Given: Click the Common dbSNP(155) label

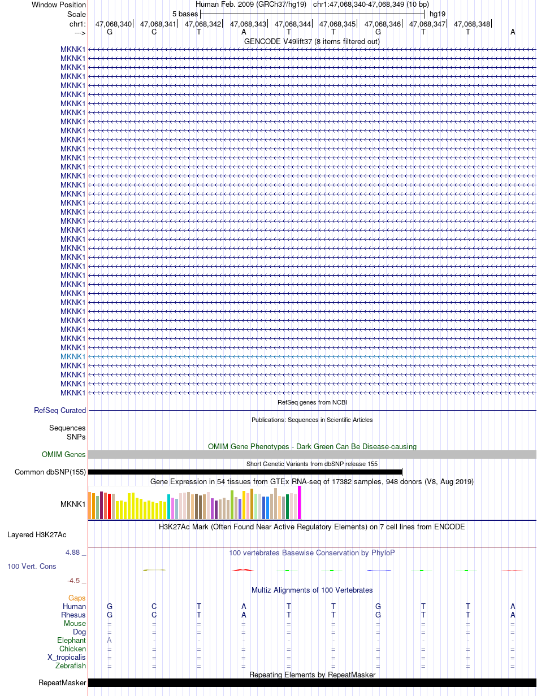Looking at the screenshot, I should point(50,472).
